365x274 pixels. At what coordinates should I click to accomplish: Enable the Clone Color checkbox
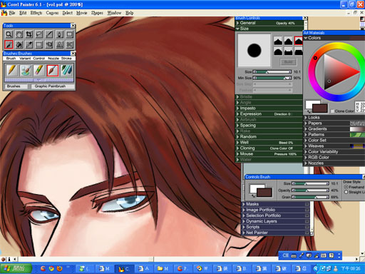point(332,111)
